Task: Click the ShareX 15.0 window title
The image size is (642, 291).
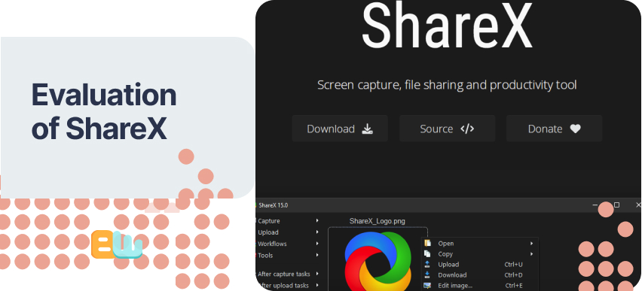Action: point(273,205)
